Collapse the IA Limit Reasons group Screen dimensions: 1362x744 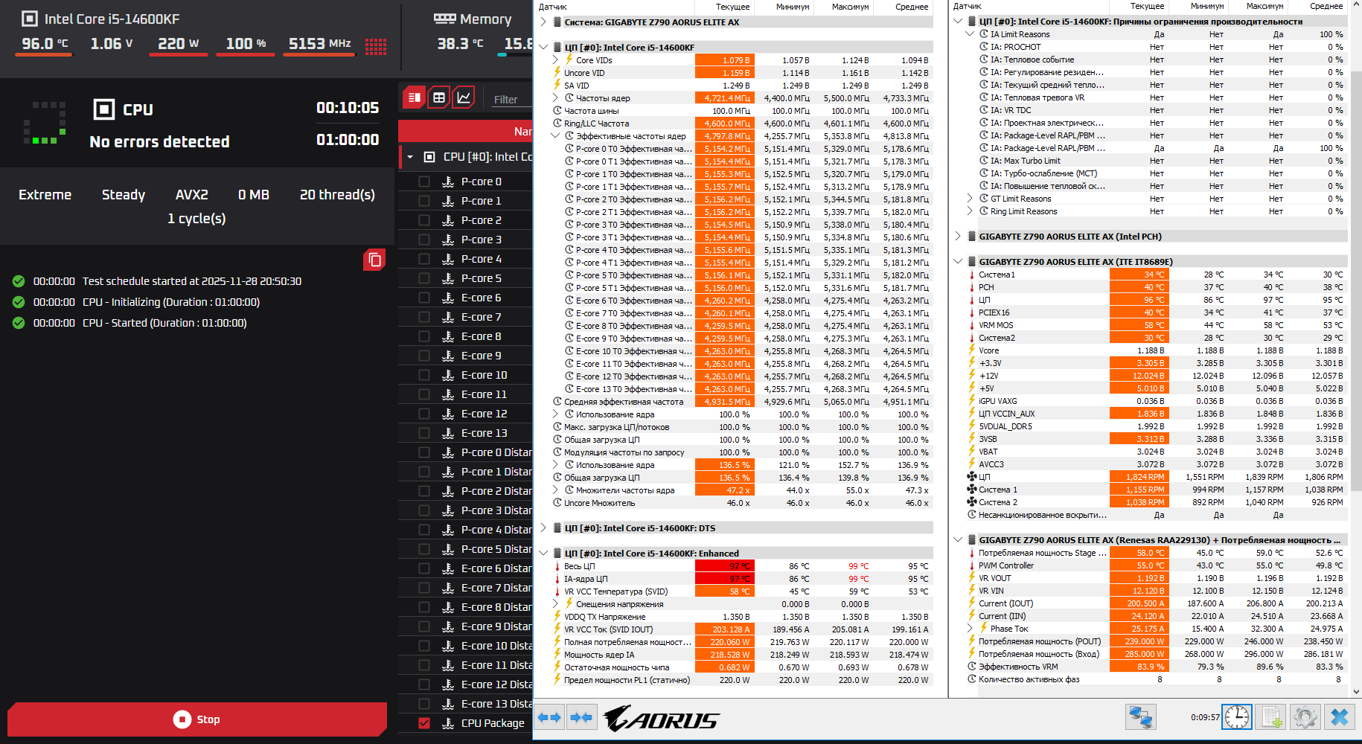click(x=970, y=34)
